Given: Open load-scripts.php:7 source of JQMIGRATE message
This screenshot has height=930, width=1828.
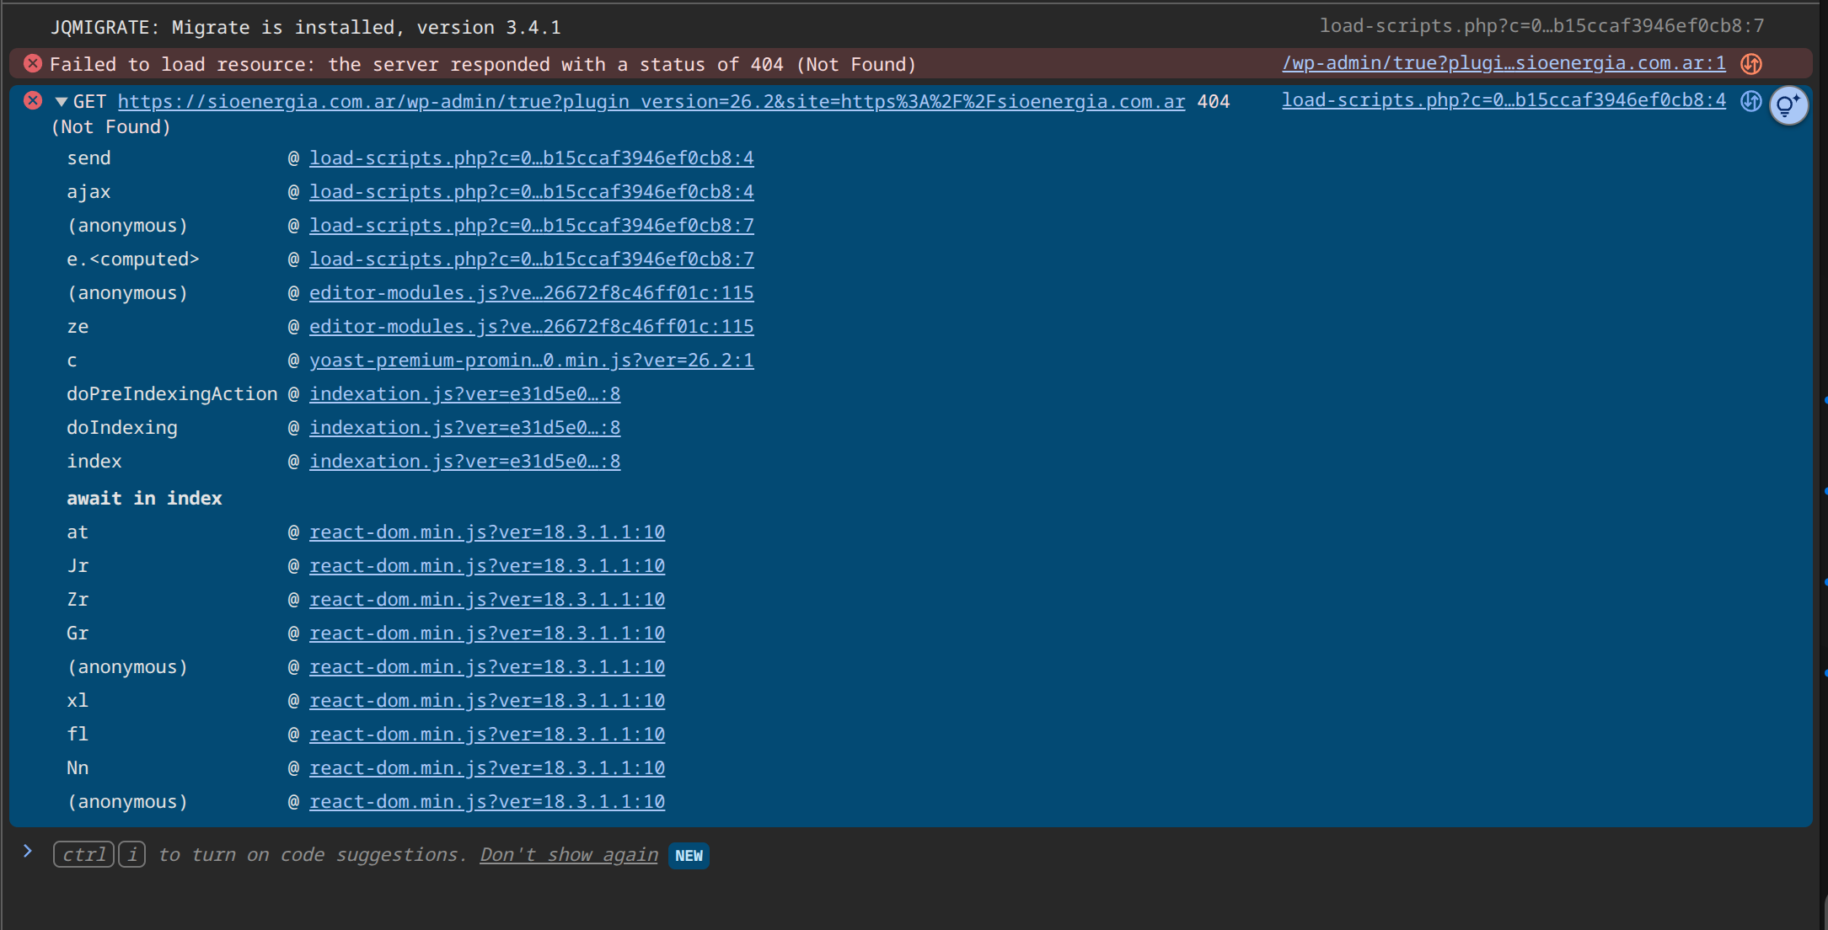Looking at the screenshot, I should coord(1541,27).
